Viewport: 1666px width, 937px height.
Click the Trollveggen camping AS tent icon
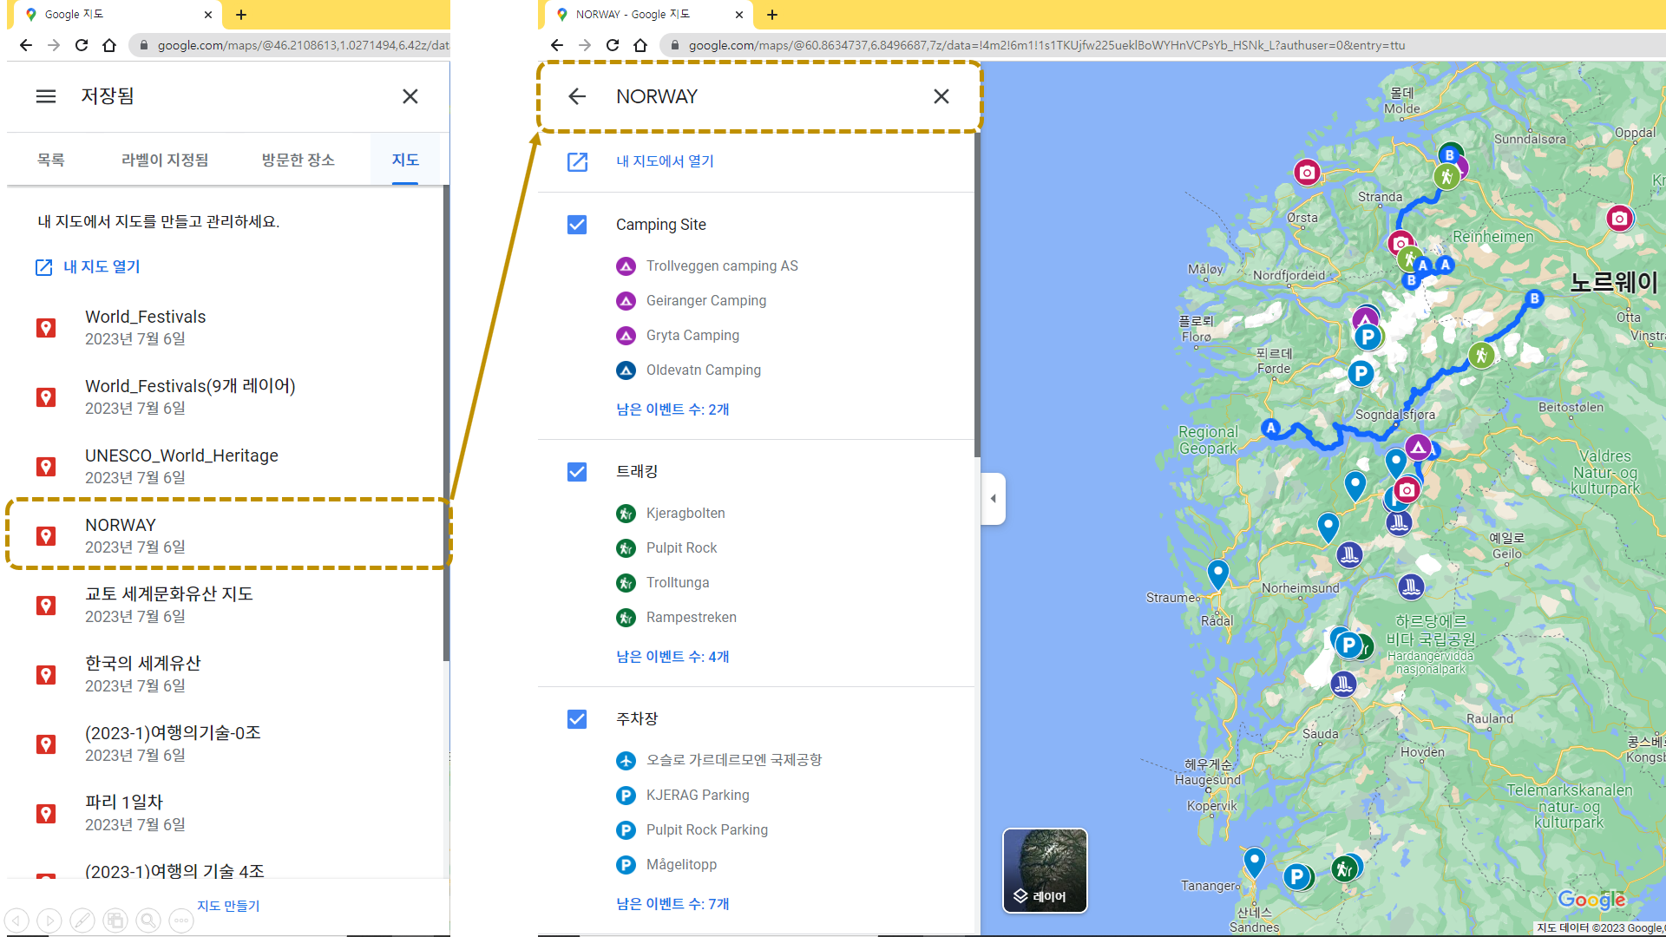(x=626, y=266)
